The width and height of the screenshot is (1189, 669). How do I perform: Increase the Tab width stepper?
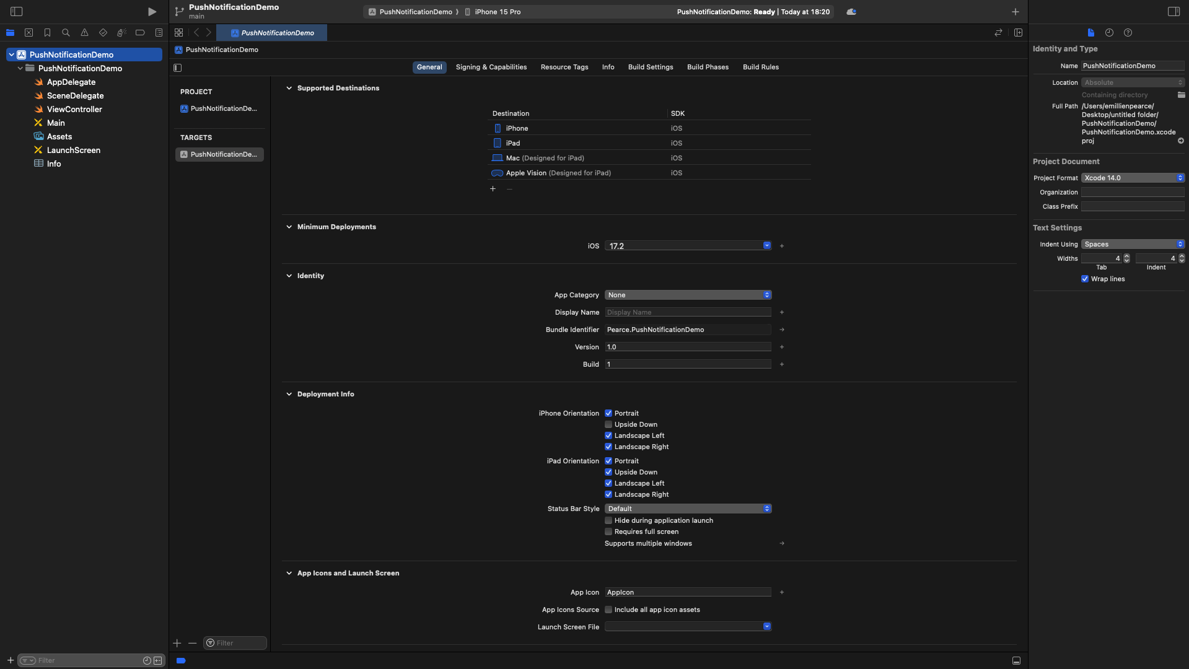(x=1126, y=256)
